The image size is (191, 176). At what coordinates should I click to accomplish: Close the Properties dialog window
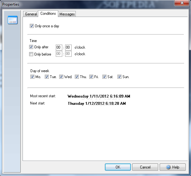point(182,3)
